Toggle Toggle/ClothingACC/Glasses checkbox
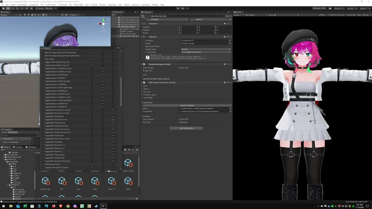Viewport: 372px width, 209px height. click(x=92, y=167)
